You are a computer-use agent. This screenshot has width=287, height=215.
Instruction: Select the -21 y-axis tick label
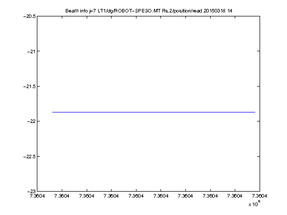coord(31,51)
